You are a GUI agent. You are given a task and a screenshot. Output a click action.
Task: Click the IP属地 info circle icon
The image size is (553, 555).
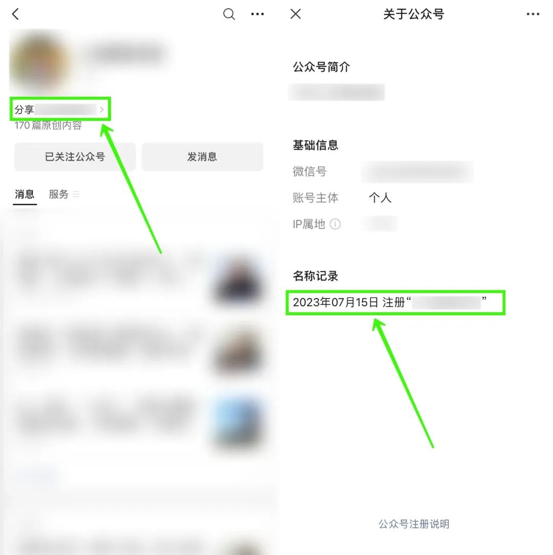click(x=335, y=224)
